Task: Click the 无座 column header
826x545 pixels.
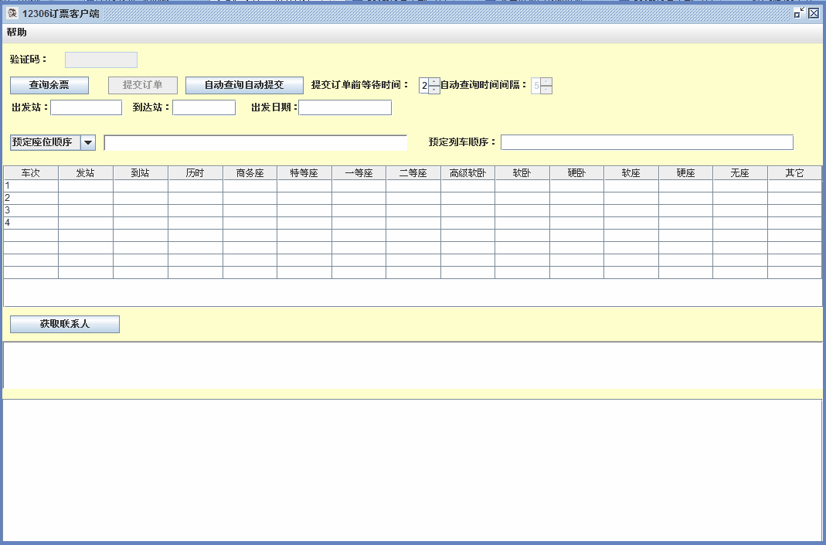Action: [740, 173]
